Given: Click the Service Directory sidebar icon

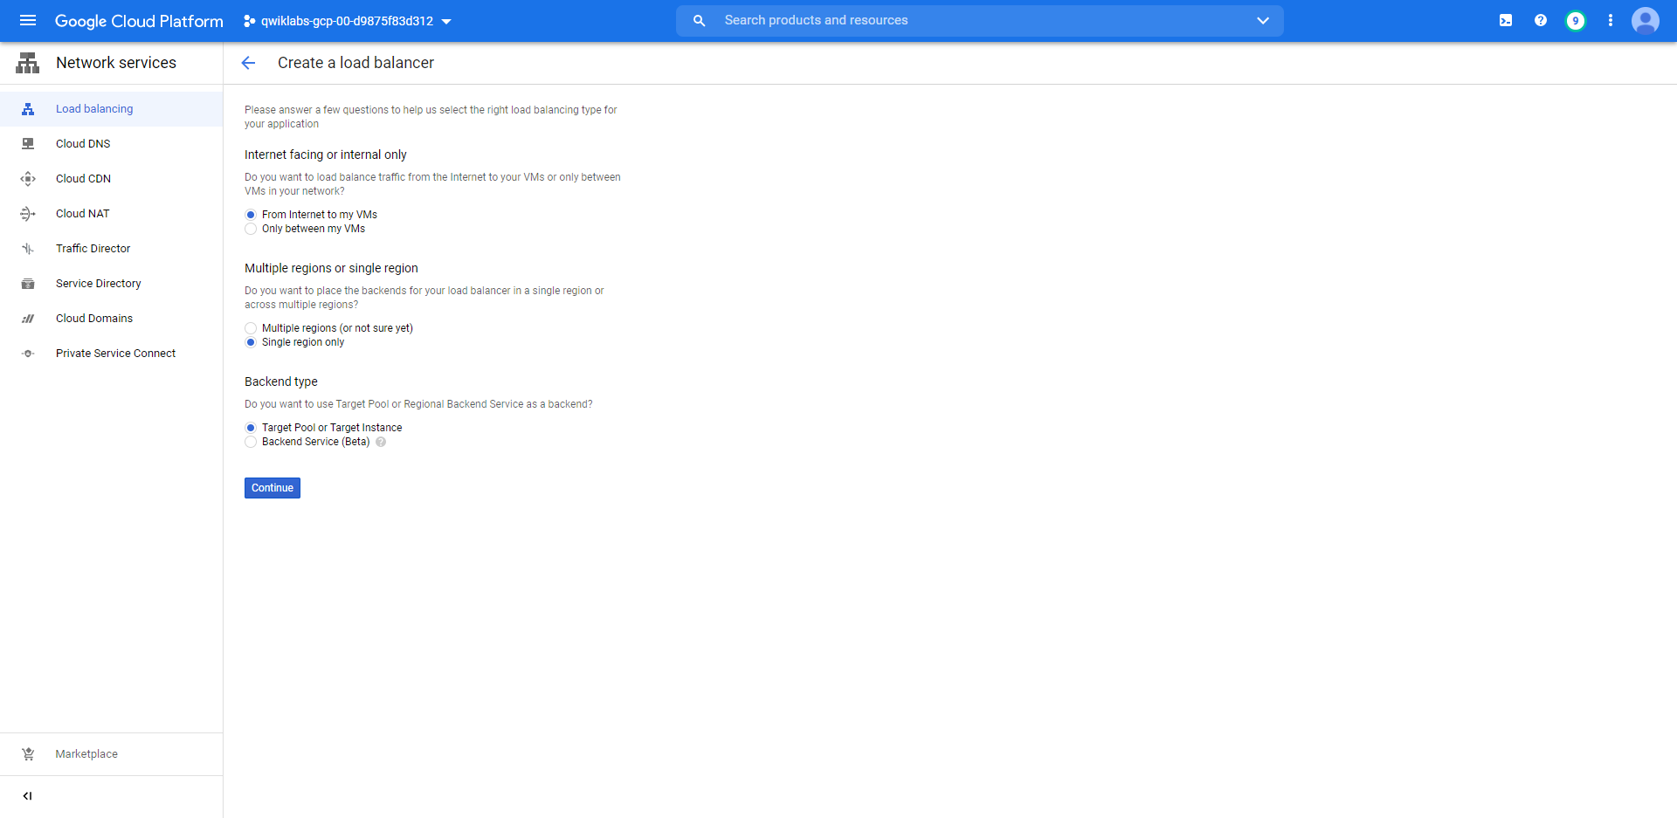Looking at the screenshot, I should (28, 284).
